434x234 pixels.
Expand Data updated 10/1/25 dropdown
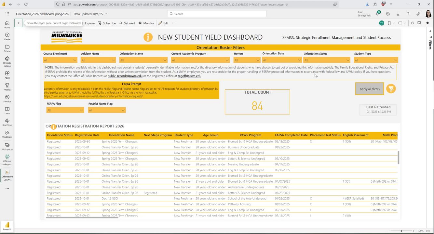[90, 14]
